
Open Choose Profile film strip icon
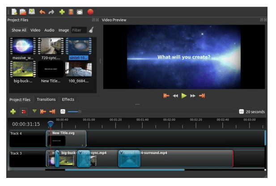71,12
